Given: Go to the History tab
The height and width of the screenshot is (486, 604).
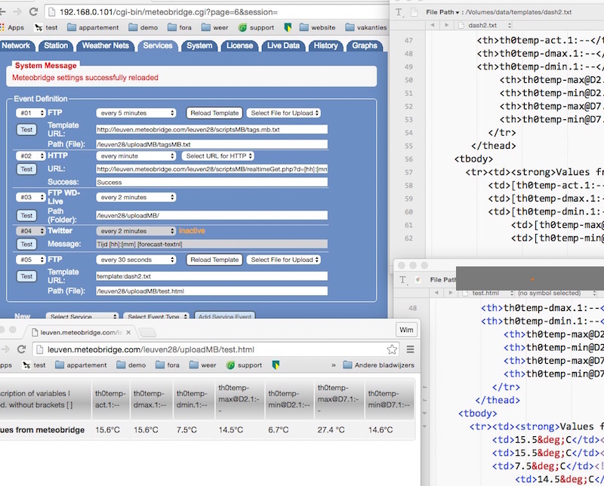Looking at the screenshot, I should 325,45.
